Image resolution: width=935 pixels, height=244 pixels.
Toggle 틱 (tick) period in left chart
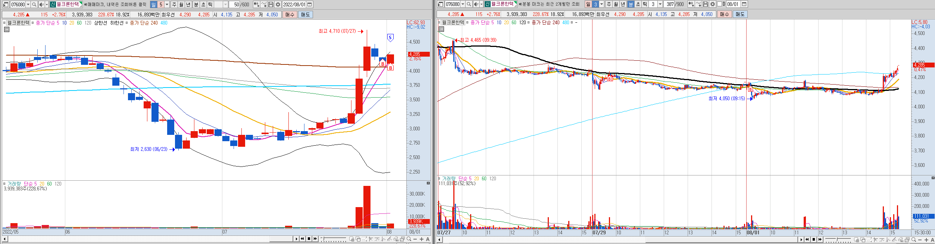210,4
